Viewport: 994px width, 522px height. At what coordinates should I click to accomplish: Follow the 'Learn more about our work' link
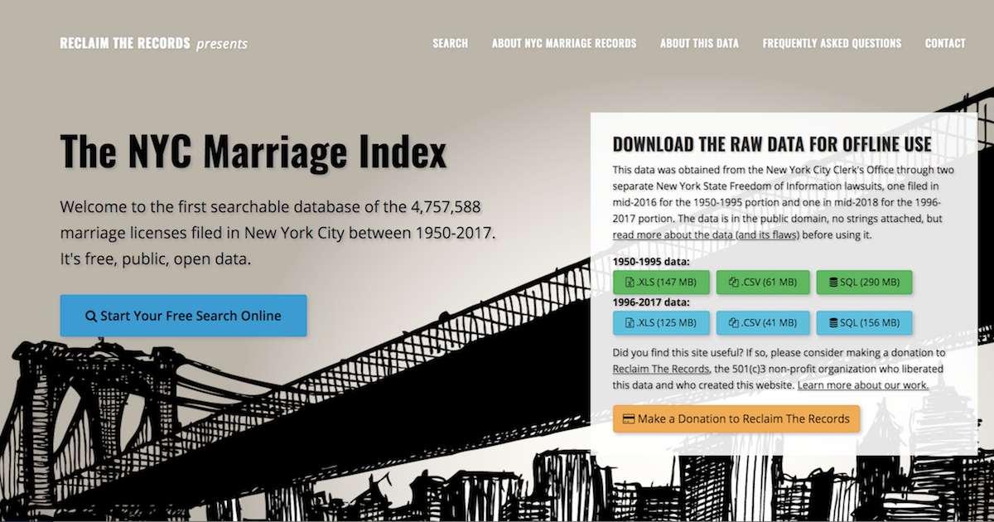click(864, 384)
